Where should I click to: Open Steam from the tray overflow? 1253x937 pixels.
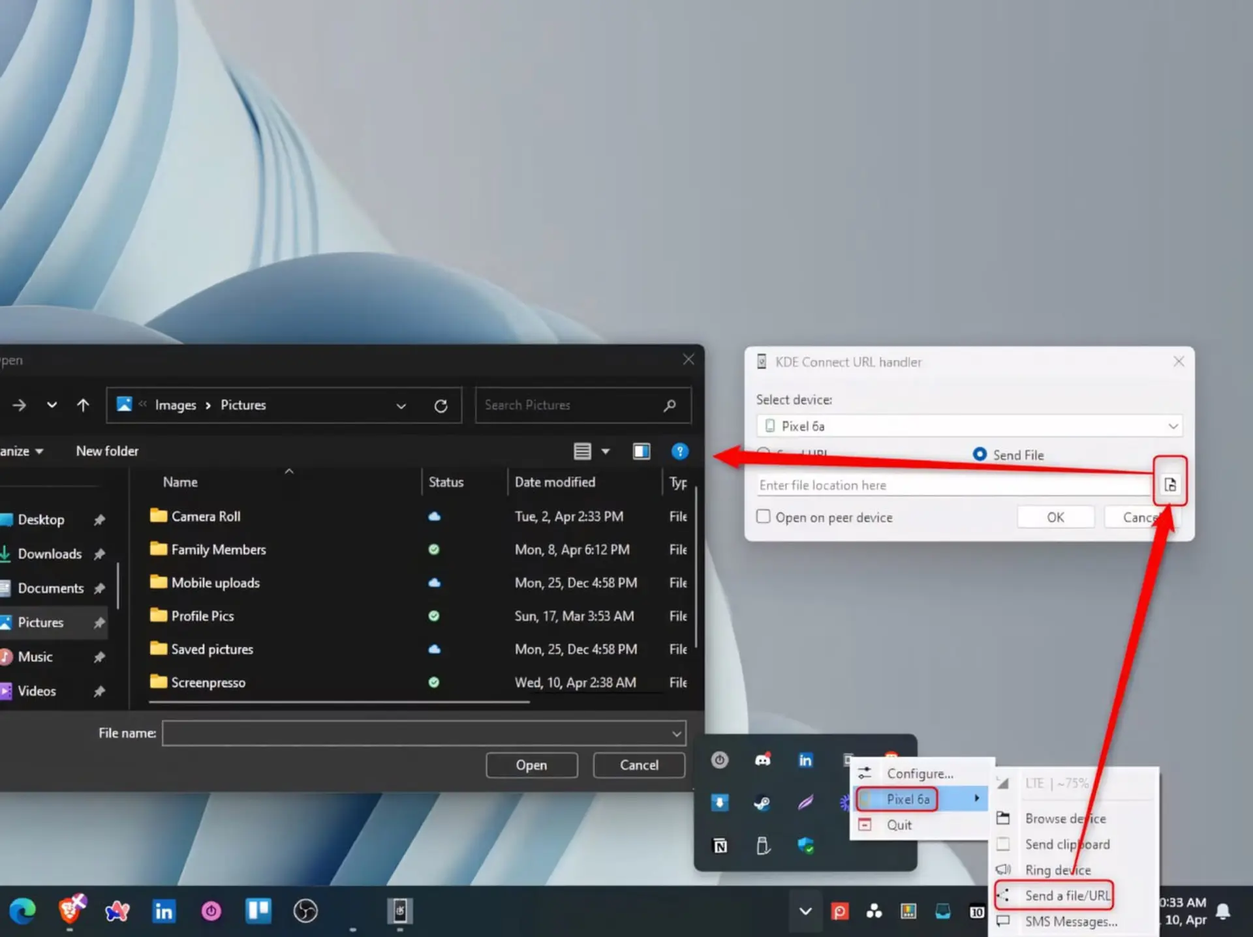pyautogui.click(x=762, y=803)
